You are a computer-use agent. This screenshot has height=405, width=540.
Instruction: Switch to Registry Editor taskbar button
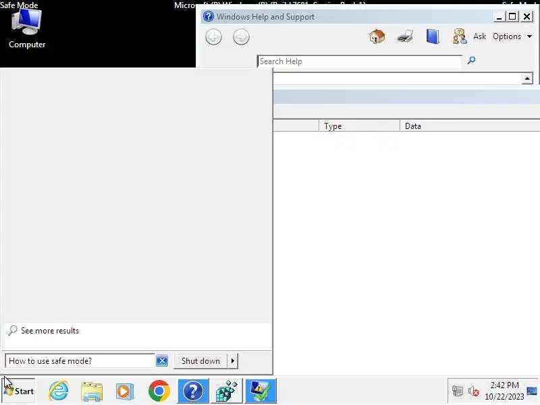tap(227, 391)
